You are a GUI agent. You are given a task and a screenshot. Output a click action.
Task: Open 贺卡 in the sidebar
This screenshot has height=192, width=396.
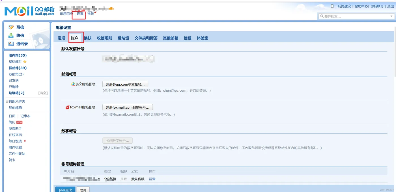[x=12, y=160]
